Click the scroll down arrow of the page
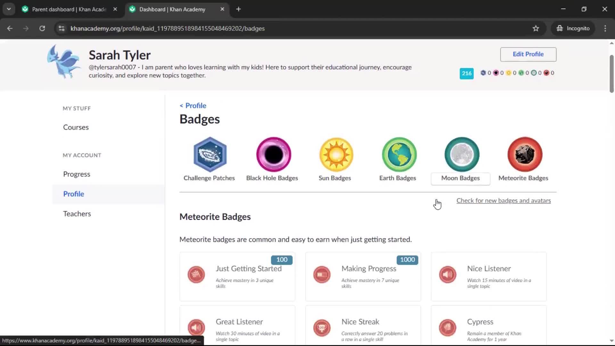This screenshot has height=346, width=615. tap(611, 341)
